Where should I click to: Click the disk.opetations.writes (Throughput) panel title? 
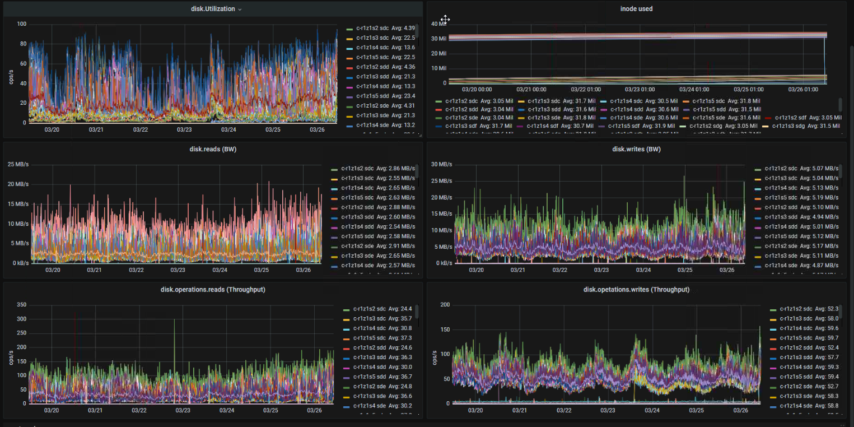pos(636,290)
